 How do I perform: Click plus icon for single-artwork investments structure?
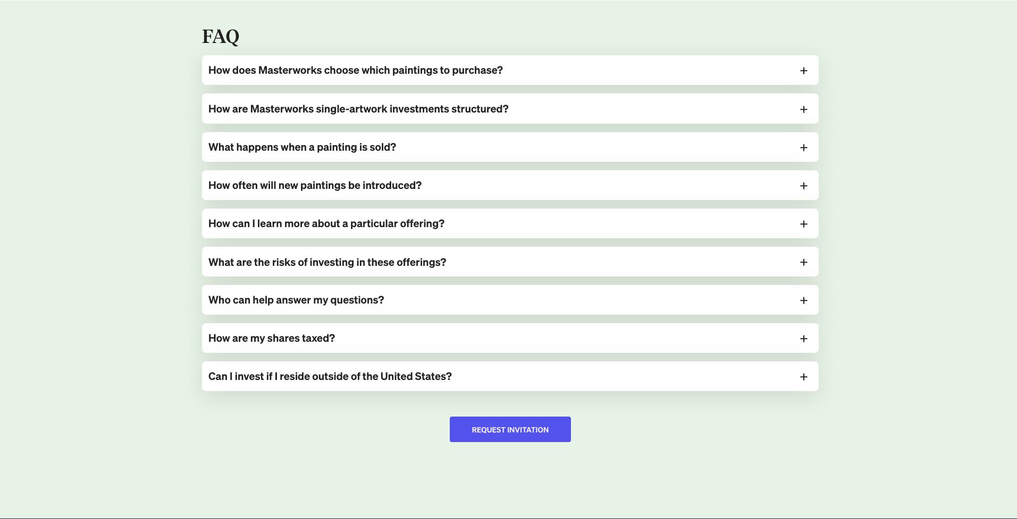click(x=803, y=109)
